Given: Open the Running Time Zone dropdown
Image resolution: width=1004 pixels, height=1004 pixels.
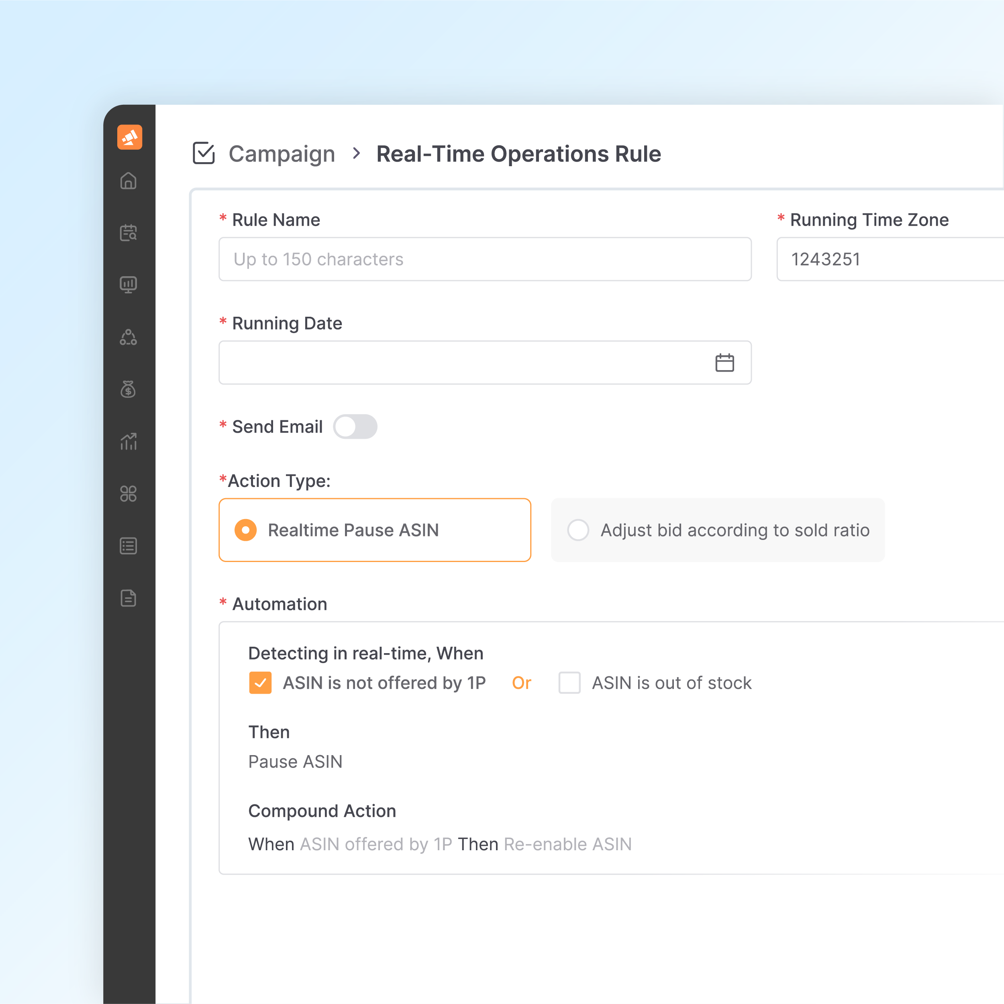Looking at the screenshot, I should coord(889,259).
